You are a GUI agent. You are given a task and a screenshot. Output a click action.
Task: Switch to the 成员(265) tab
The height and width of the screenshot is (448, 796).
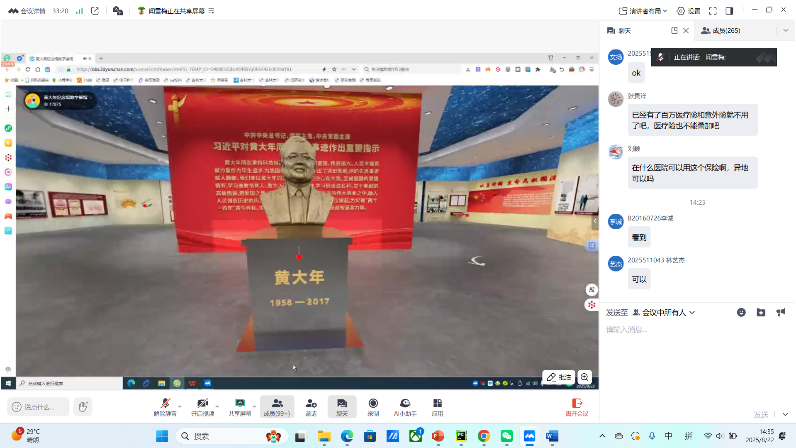click(726, 30)
